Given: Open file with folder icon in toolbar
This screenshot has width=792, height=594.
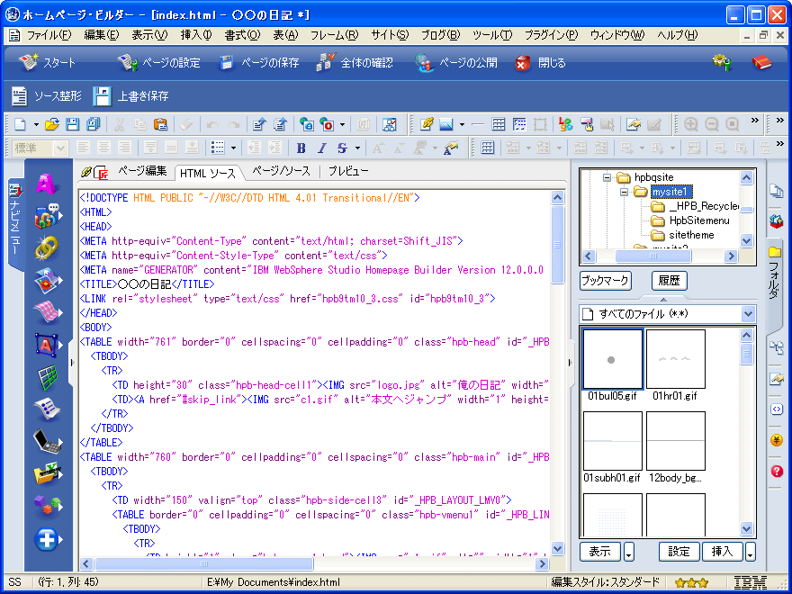Looking at the screenshot, I should click(52, 124).
